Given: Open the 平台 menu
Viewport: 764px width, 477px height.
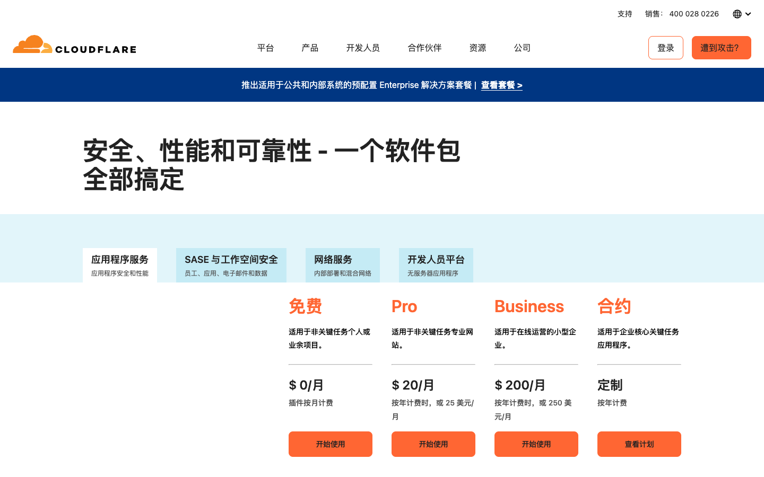Looking at the screenshot, I should coord(265,48).
